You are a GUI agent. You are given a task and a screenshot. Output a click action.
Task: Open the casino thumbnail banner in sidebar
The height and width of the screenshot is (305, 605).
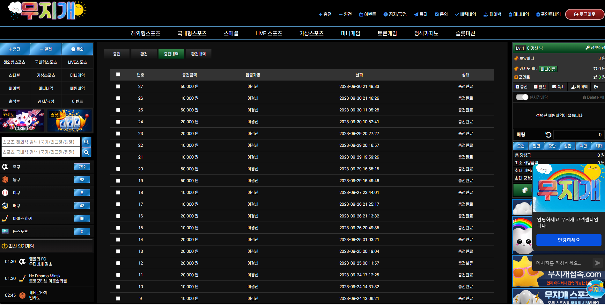tap(23, 121)
